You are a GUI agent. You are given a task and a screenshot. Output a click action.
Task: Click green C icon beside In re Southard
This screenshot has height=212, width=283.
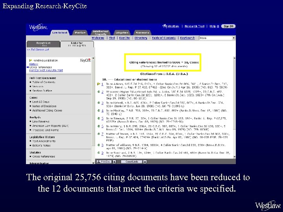click(99, 153)
